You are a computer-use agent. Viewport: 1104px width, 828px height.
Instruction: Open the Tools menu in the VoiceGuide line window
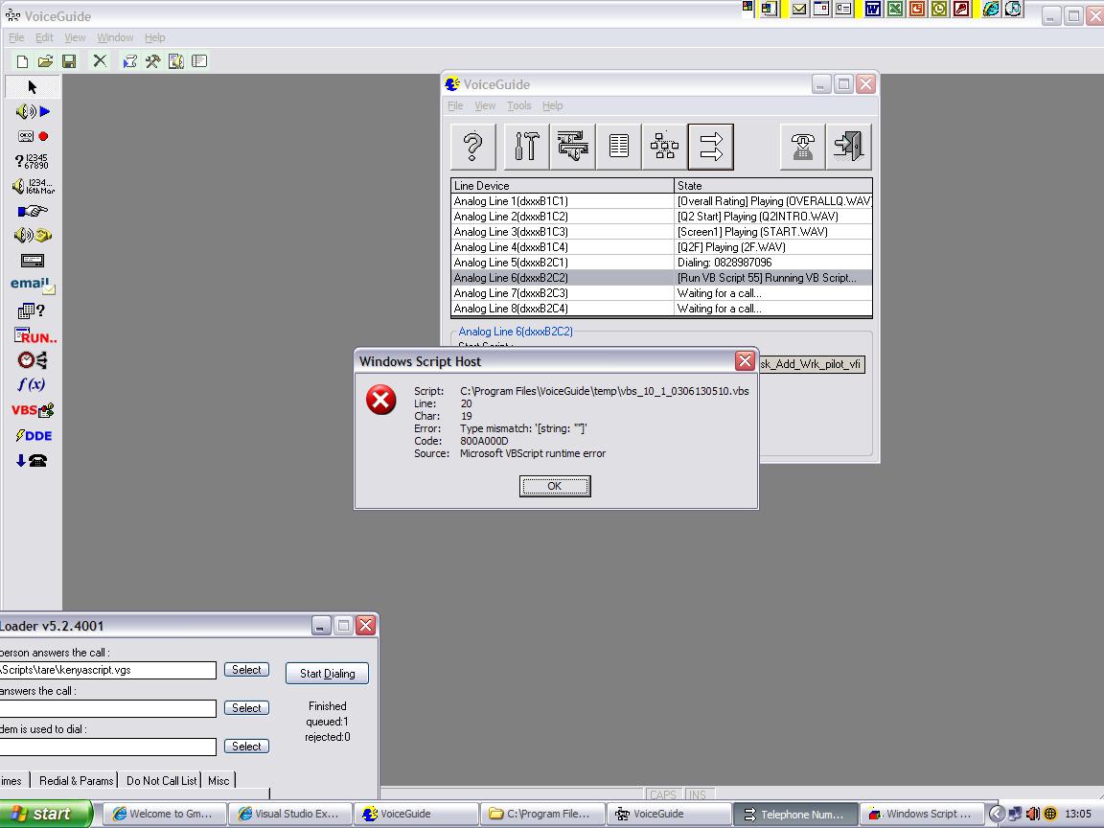pos(518,105)
